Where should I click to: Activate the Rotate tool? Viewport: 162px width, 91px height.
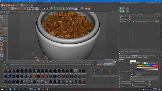pyautogui.click(x=18, y=8)
